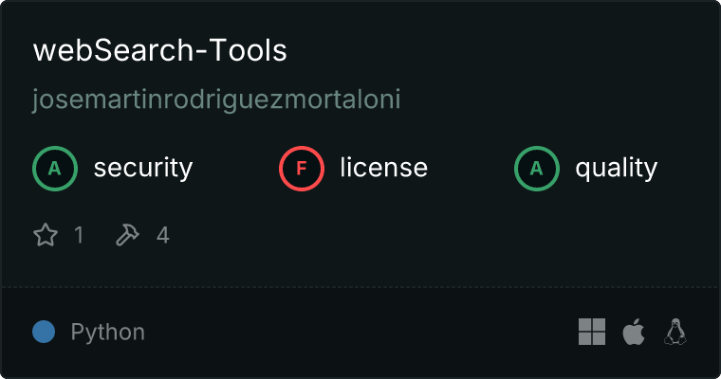Click the Linux penguin platform icon

click(675, 332)
